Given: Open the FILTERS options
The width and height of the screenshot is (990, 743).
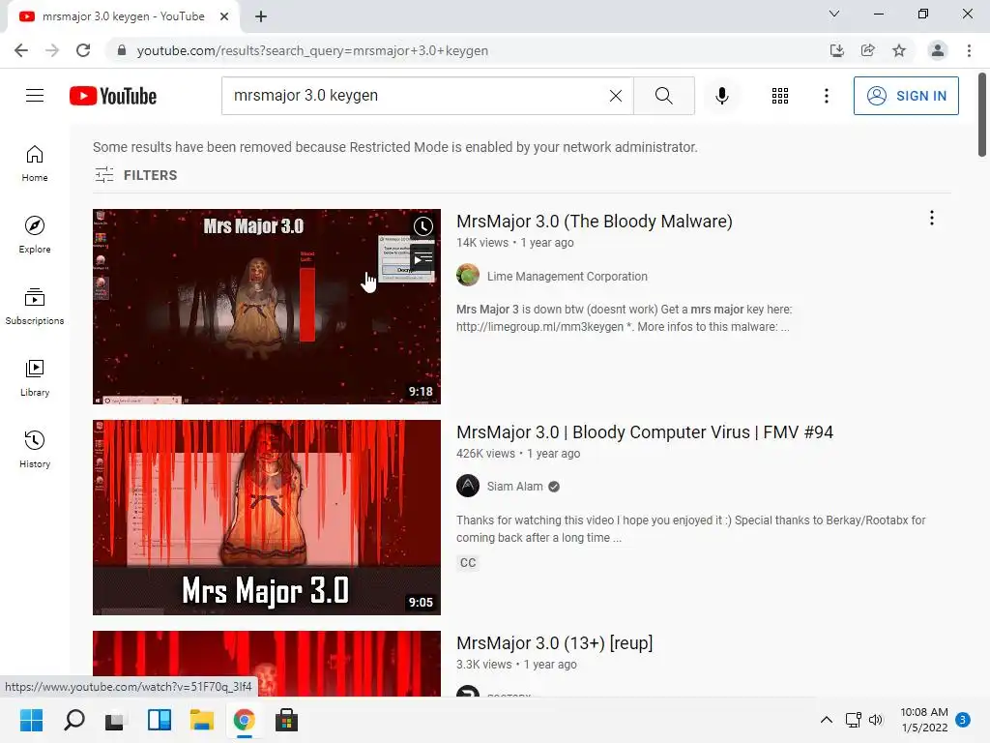Looking at the screenshot, I should [135, 175].
